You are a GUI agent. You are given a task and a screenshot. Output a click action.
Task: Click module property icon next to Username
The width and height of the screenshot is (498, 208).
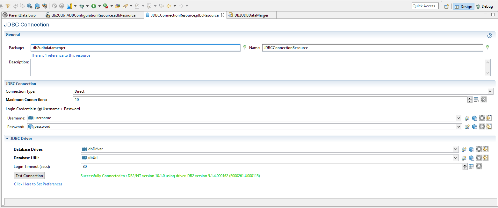474,118
